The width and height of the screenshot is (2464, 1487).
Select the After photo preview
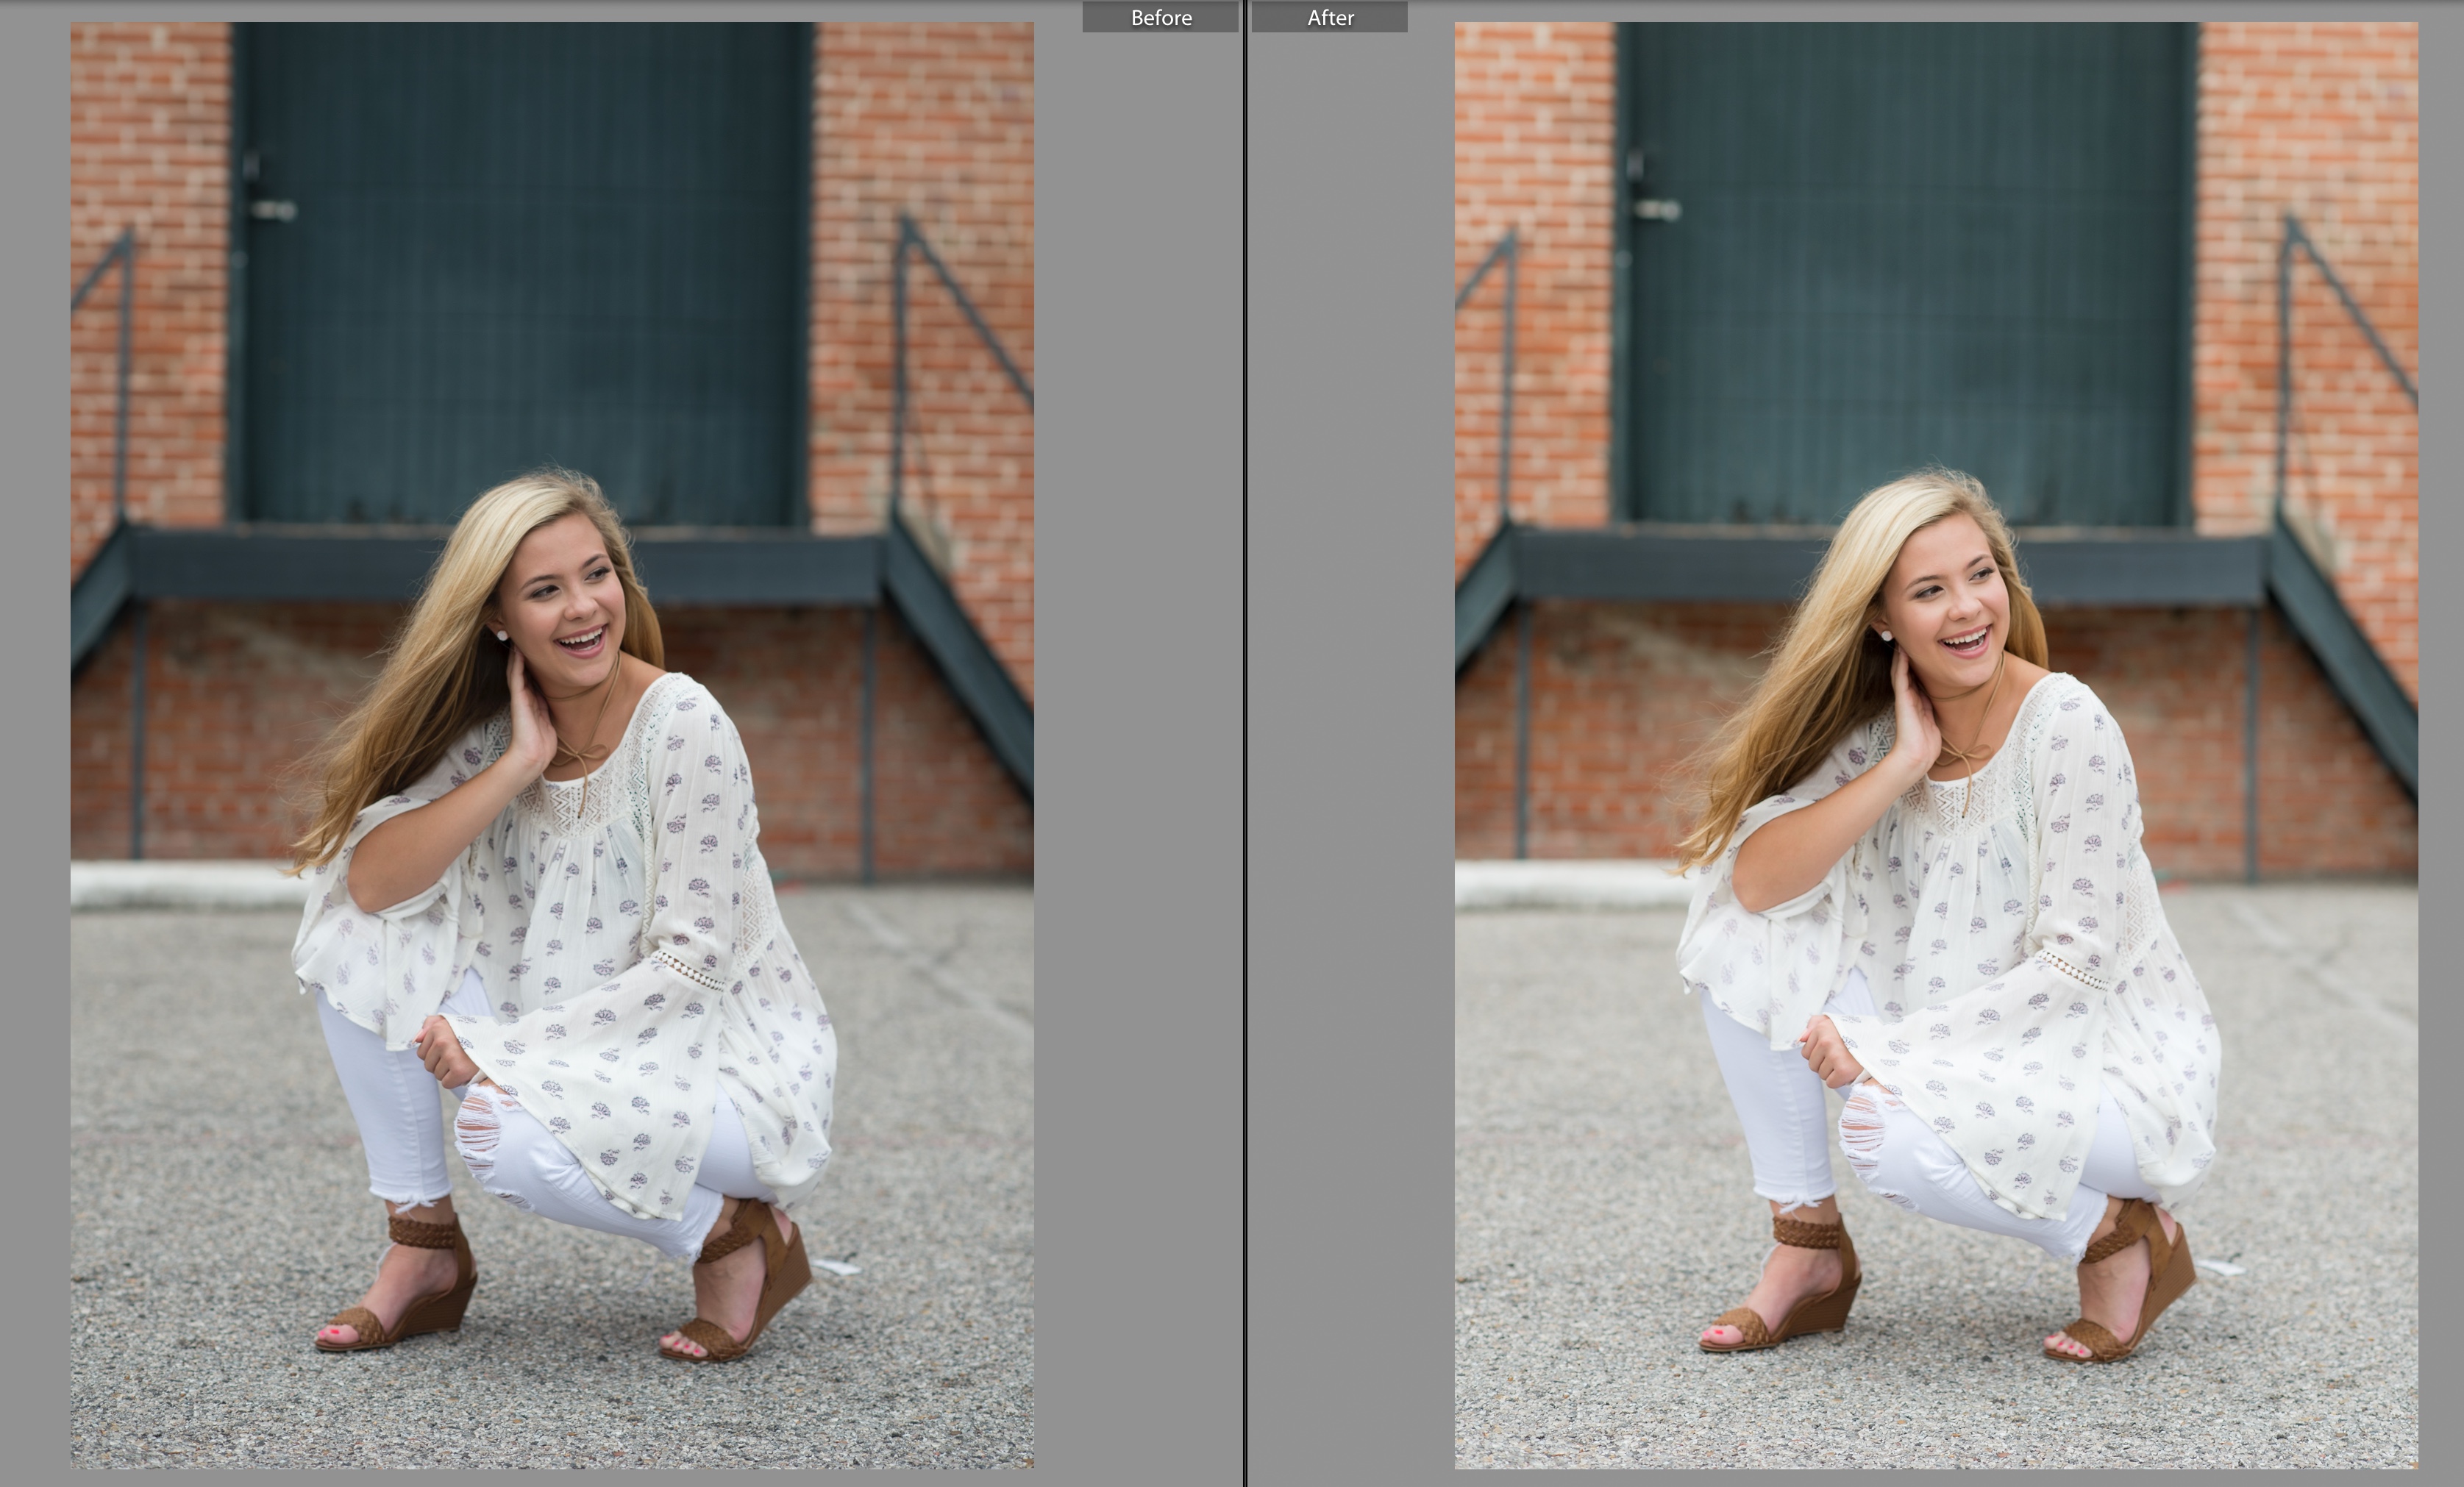(1936, 745)
